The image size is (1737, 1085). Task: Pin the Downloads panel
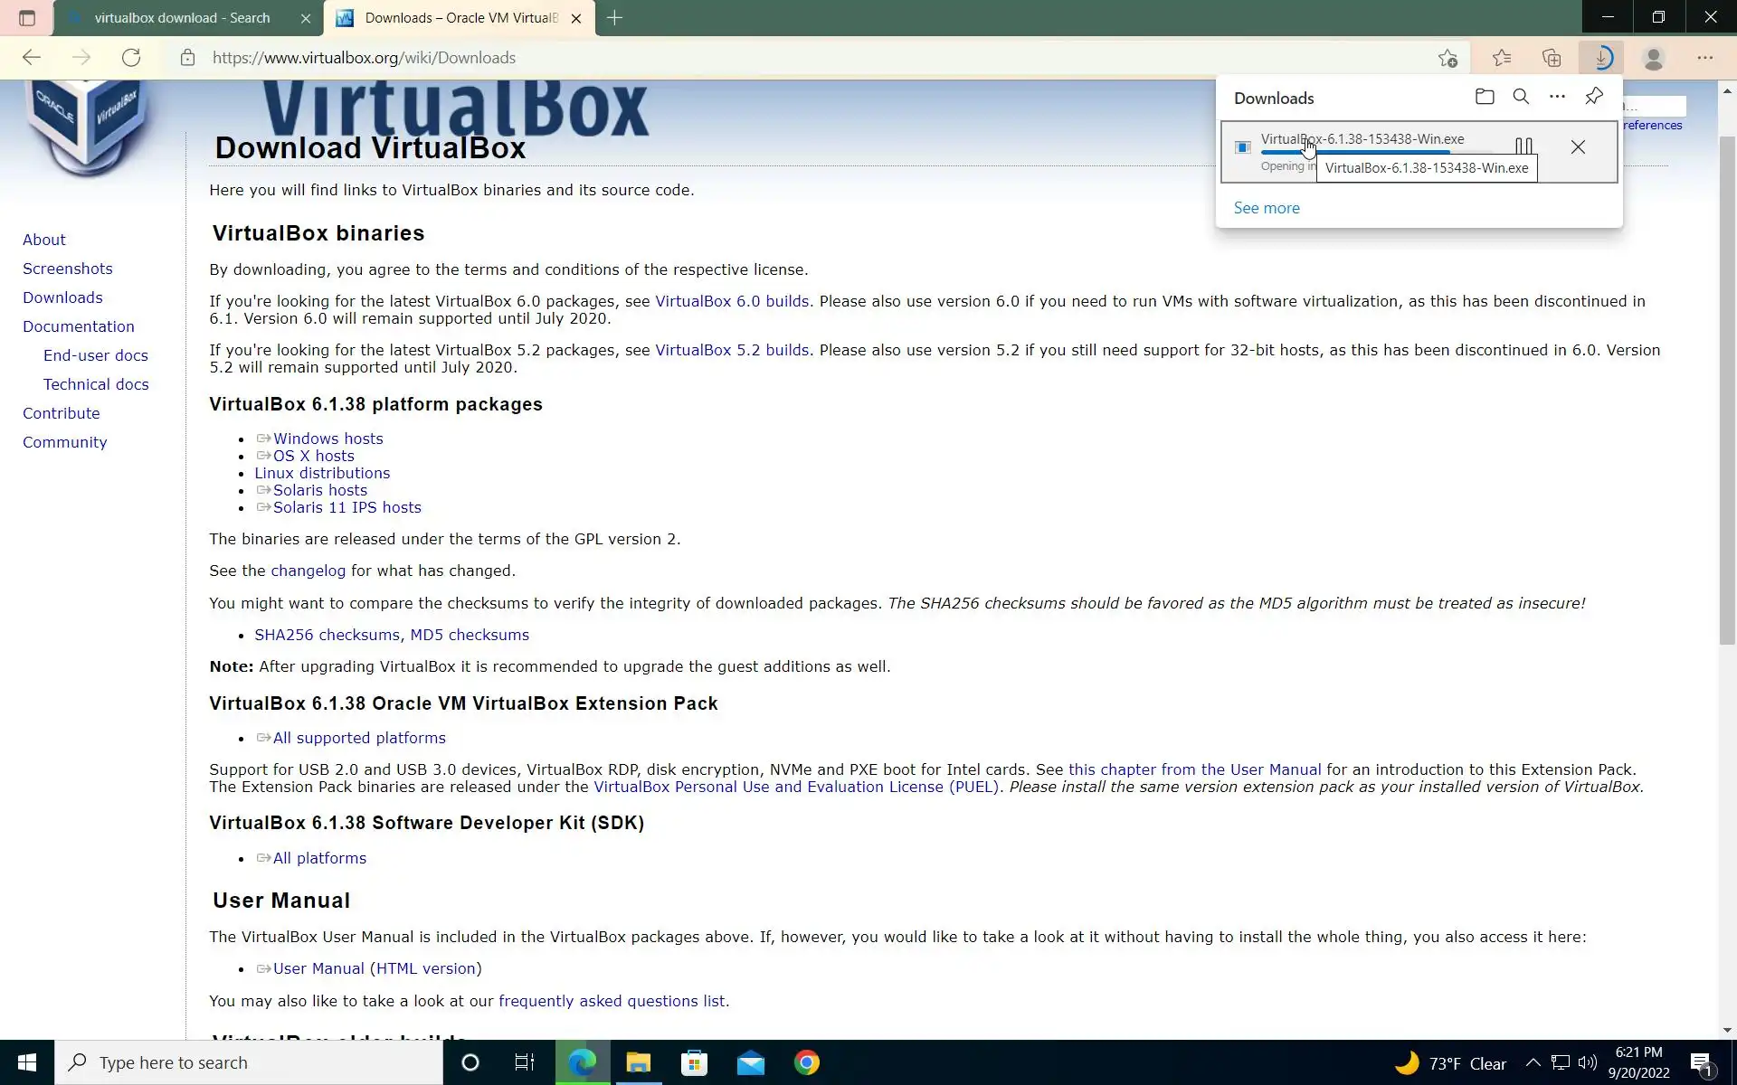(x=1594, y=96)
